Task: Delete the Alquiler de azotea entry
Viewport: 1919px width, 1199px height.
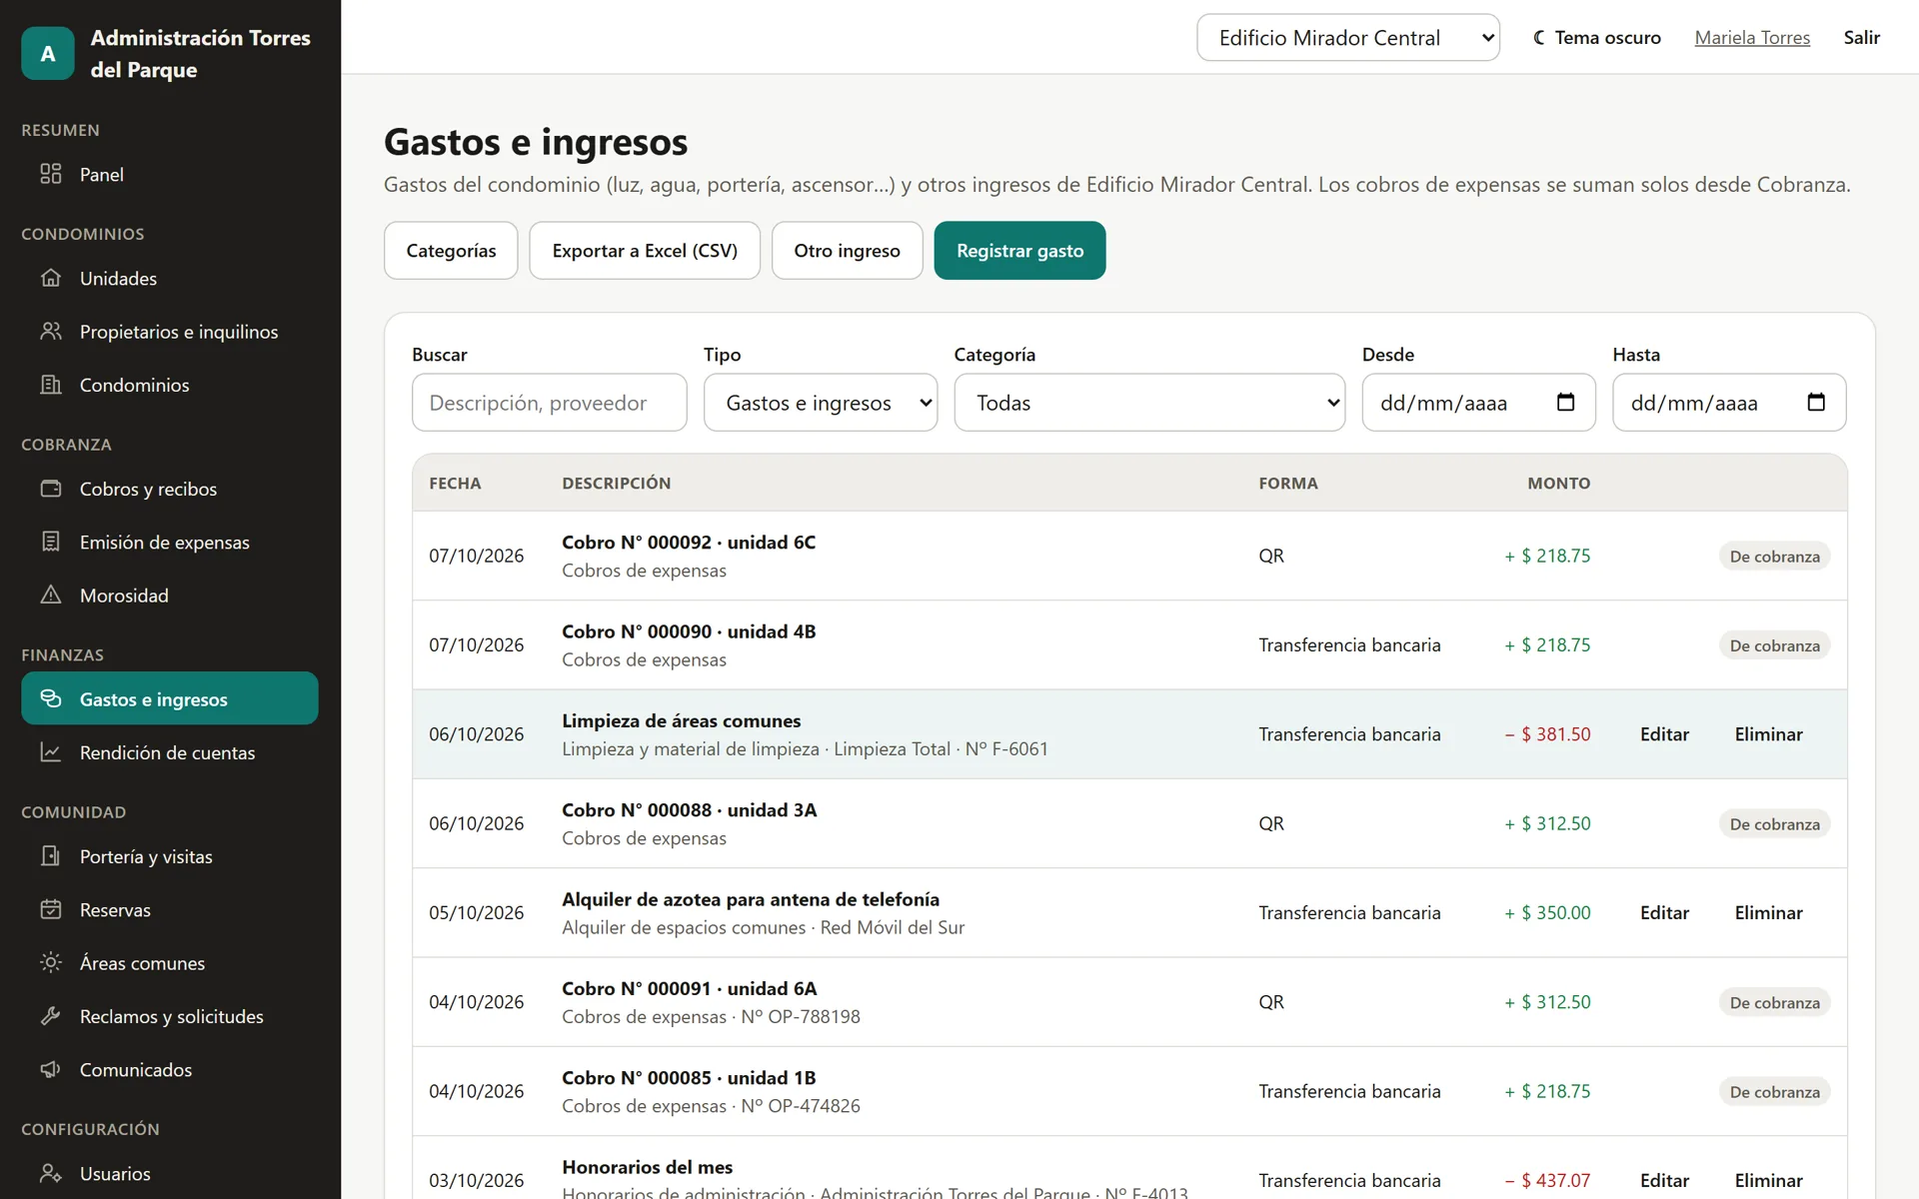Action: 1768,913
